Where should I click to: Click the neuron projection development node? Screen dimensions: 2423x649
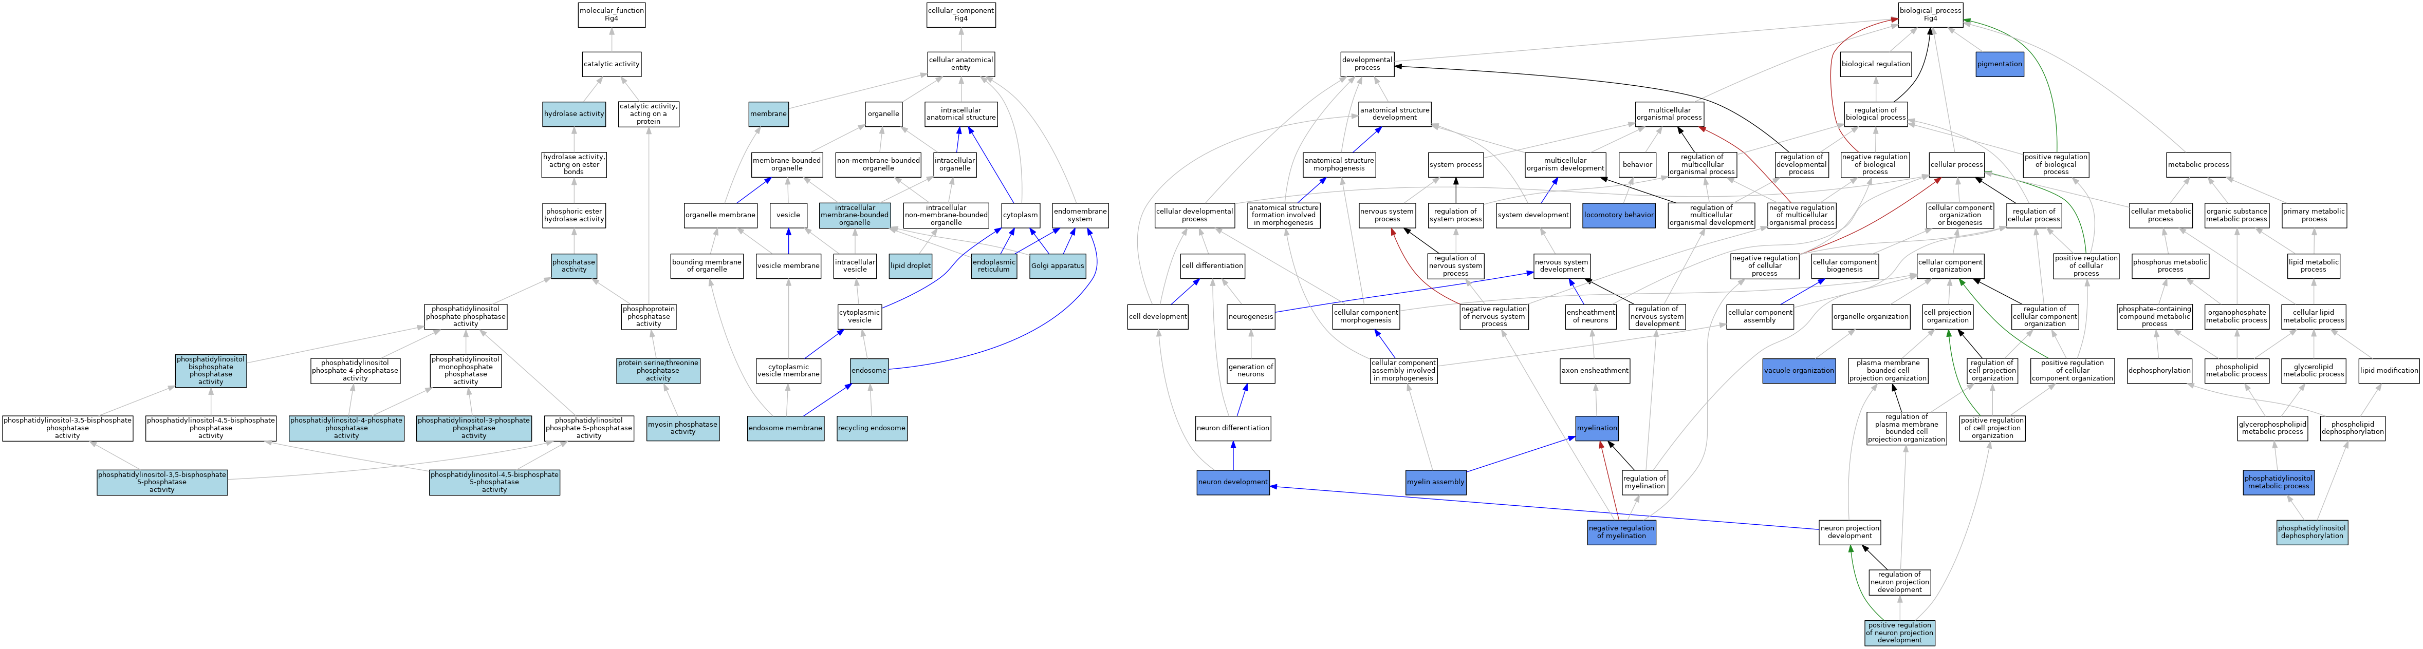tap(1850, 532)
